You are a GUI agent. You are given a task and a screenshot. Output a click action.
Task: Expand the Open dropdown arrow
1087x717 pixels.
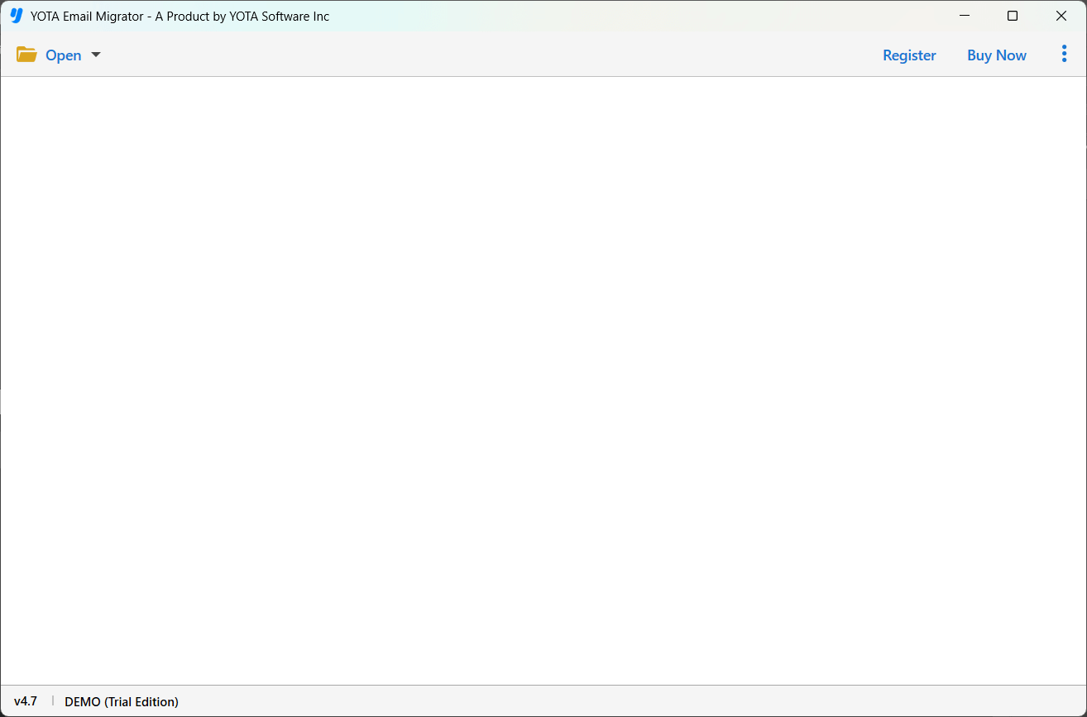pos(96,55)
